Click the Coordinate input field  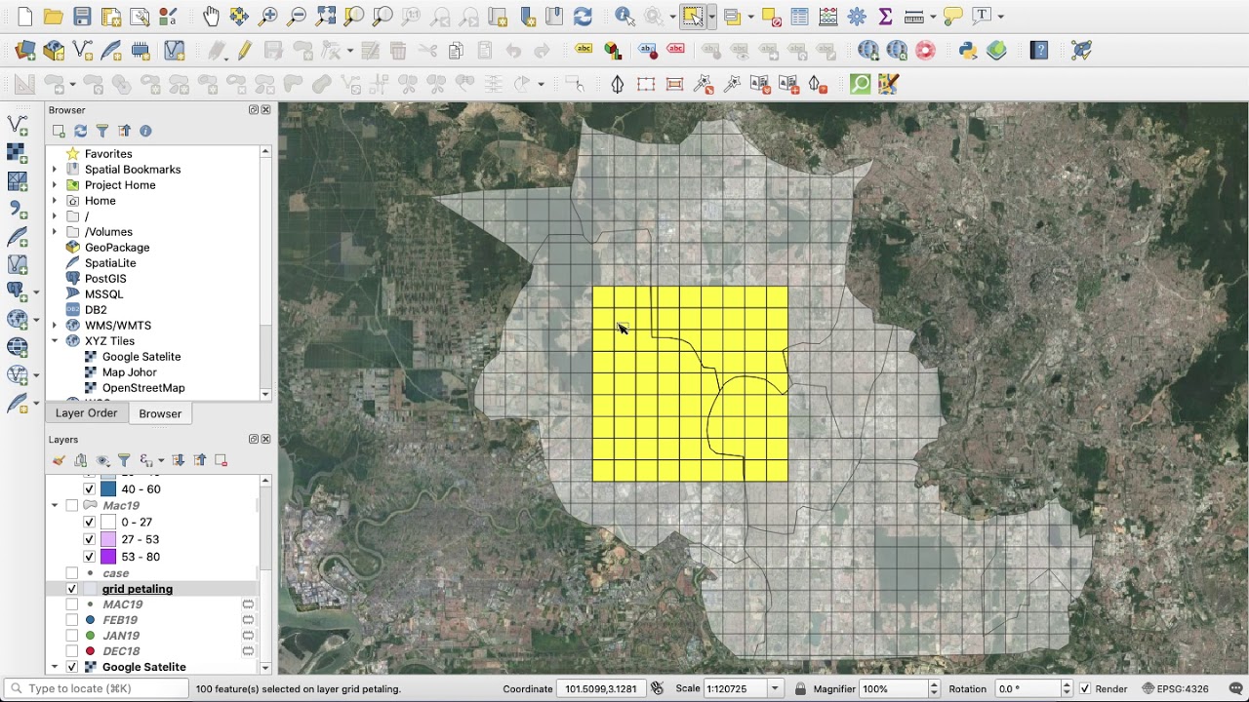pos(600,688)
